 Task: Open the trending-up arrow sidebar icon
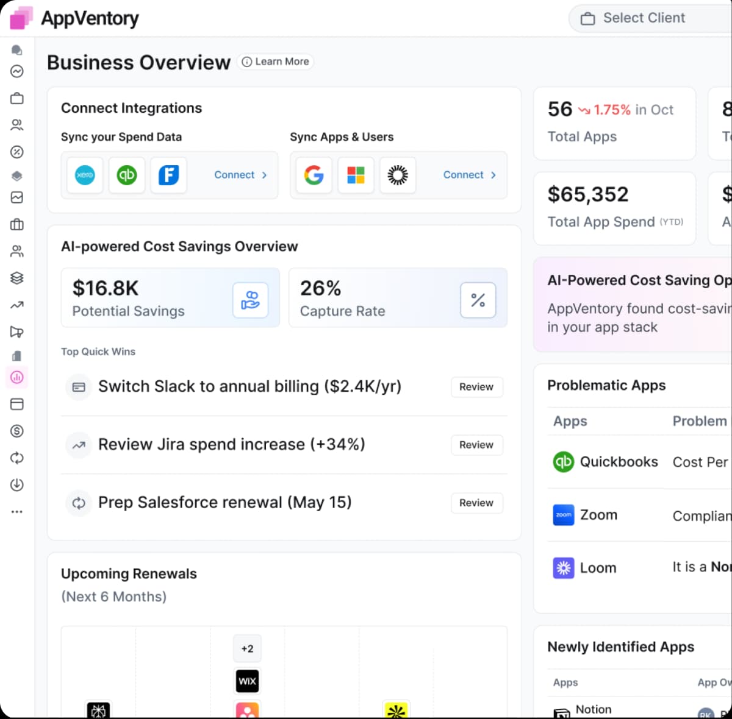pyautogui.click(x=17, y=305)
